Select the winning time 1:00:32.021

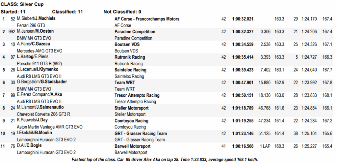[x=243, y=19]
